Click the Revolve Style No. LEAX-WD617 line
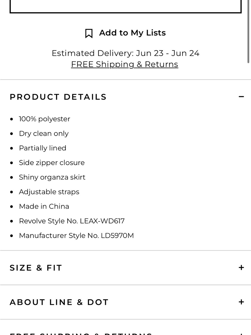The width and height of the screenshot is (251, 335). click(72, 221)
